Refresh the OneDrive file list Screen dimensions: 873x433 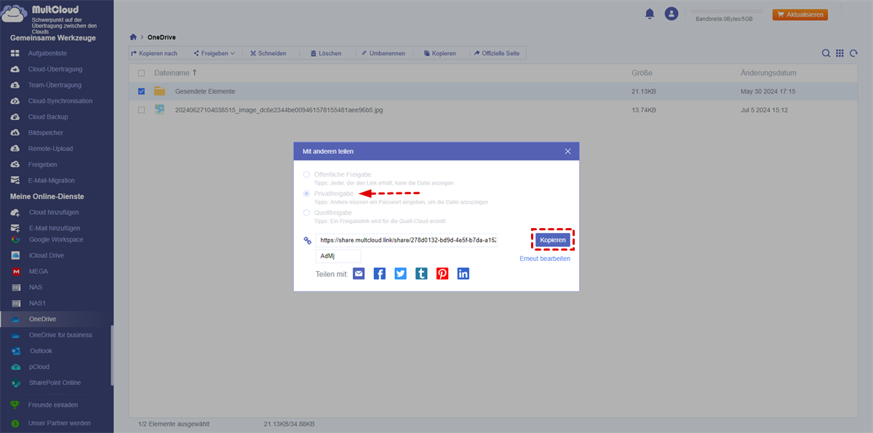point(853,53)
